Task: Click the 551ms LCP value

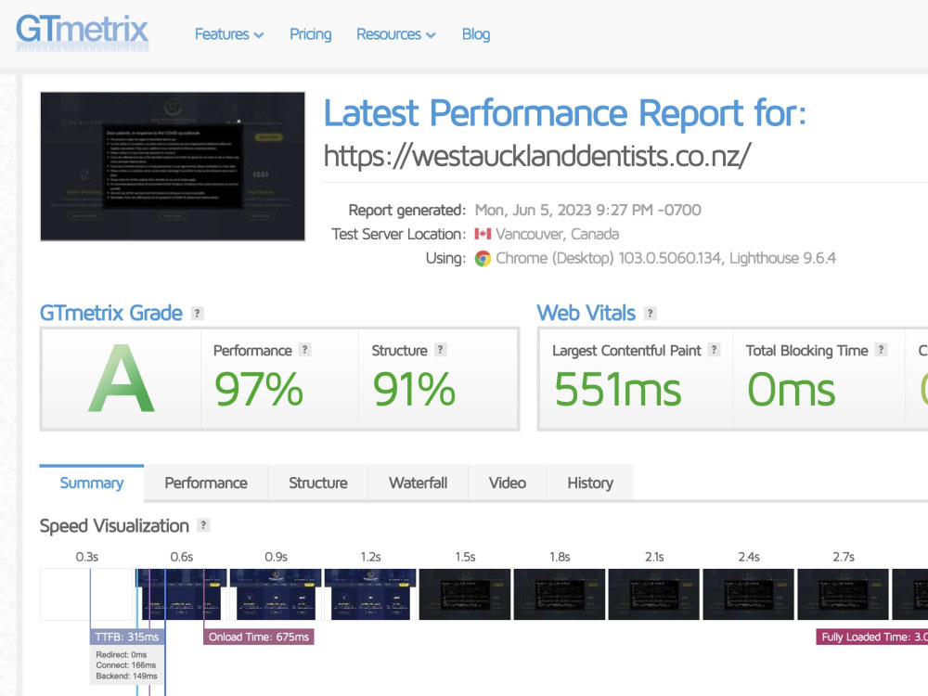Action: [x=618, y=390]
